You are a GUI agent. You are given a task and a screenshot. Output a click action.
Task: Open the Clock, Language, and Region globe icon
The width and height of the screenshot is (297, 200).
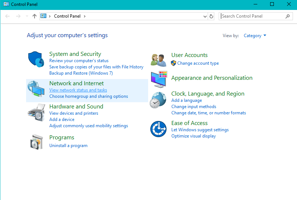click(x=158, y=100)
